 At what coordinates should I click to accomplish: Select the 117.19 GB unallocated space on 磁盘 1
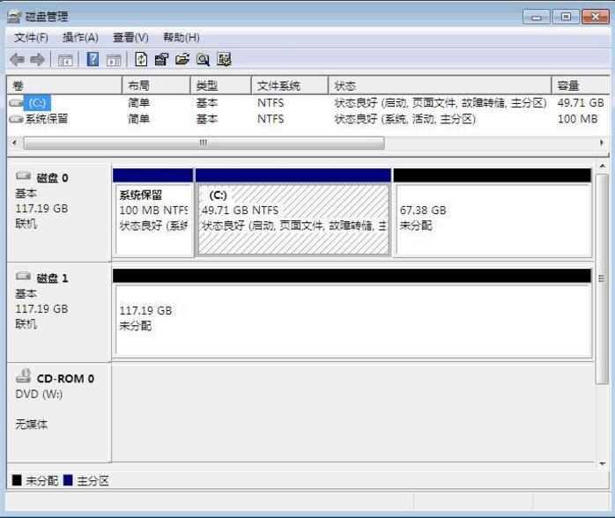click(x=352, y=313)
